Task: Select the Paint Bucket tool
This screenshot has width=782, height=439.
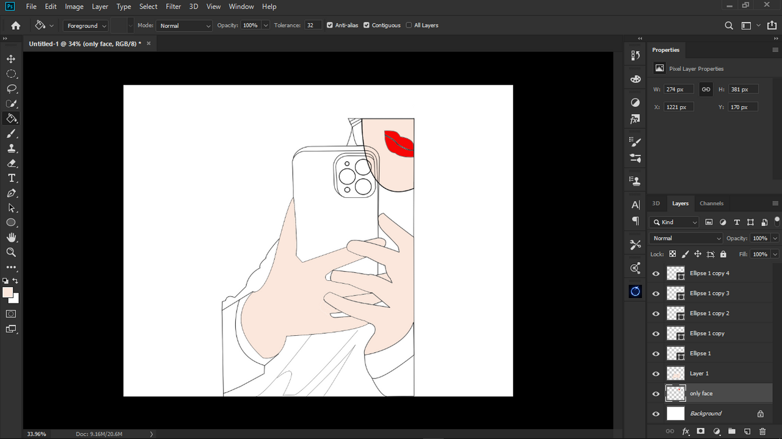Action: coord(11,118)
